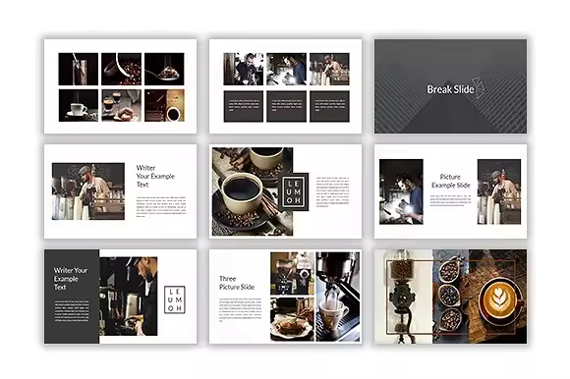Open the Three Picture Slide thumbnail
570x379 pixels.
pyautogui.click(x=285, y=297)
